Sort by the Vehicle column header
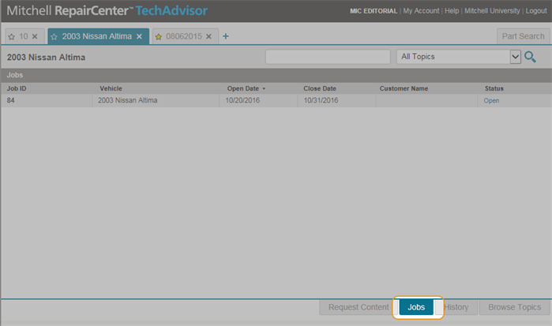Screen dimensions: 552x326 tap(111, 88)
